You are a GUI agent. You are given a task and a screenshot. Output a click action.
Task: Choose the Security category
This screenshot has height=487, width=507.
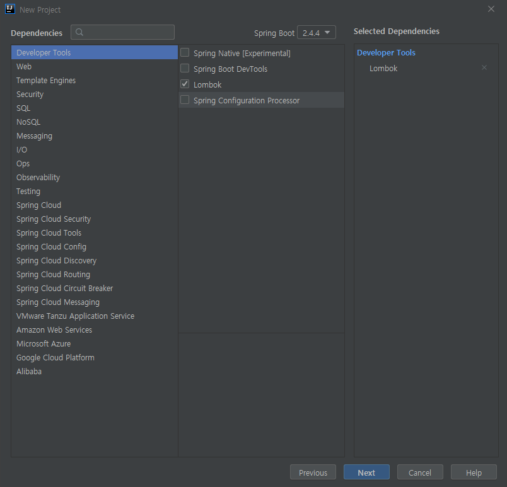click(95, 95)
